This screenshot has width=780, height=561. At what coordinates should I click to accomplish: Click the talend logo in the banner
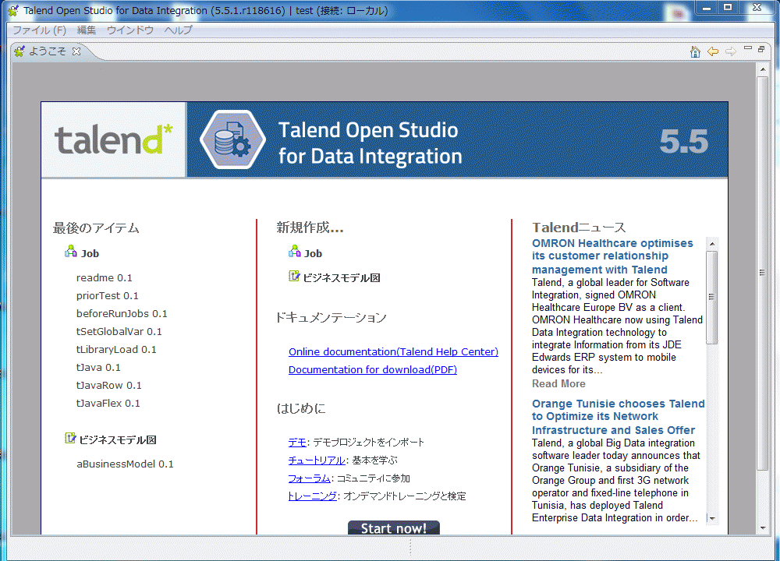(113, 139)
